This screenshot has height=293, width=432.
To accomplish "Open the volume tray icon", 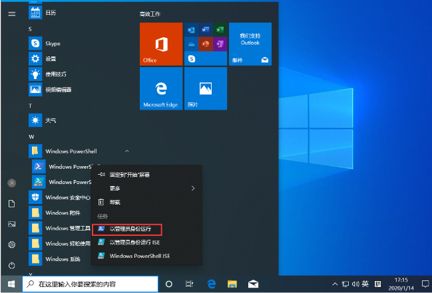I will point(355,284).
